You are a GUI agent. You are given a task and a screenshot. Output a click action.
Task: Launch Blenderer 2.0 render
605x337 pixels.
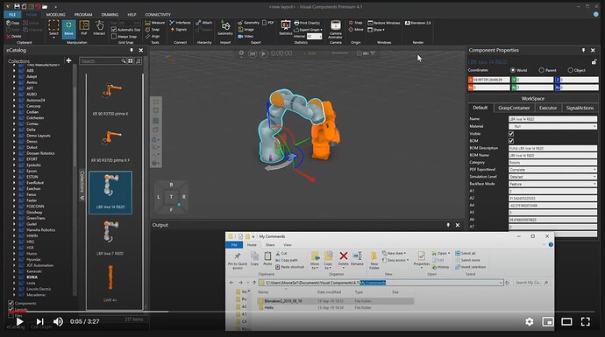click(418, 23)
